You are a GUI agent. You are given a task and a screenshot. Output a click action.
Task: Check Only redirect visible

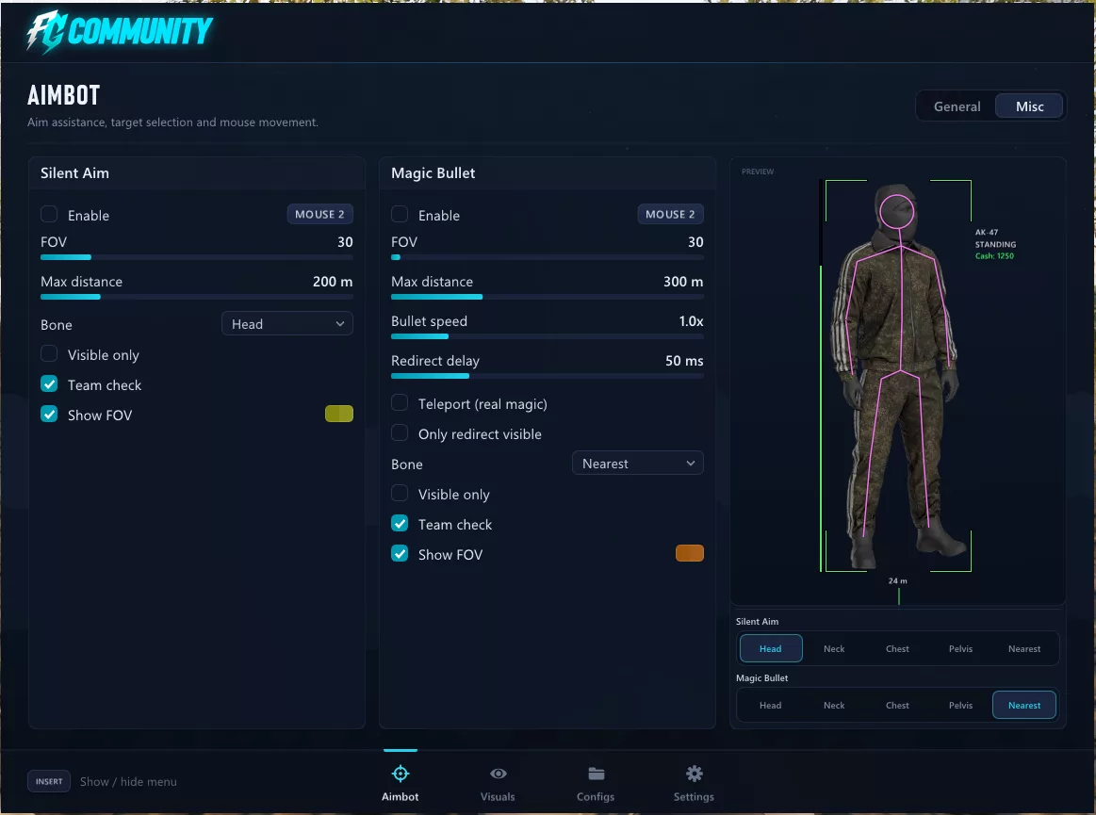tap(400, 432)
